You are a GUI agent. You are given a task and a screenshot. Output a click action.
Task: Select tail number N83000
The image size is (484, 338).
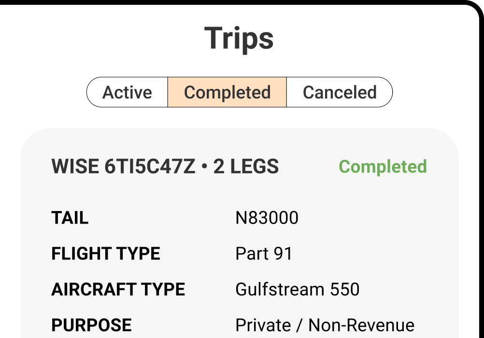tap(267, 218)
